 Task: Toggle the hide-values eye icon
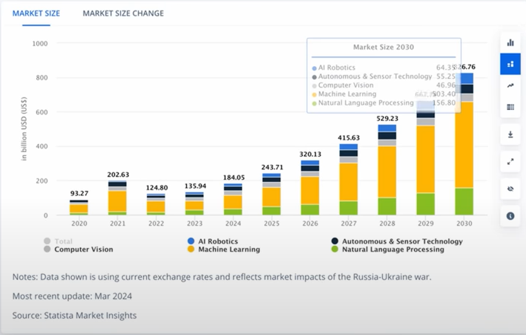click(510, 189)
